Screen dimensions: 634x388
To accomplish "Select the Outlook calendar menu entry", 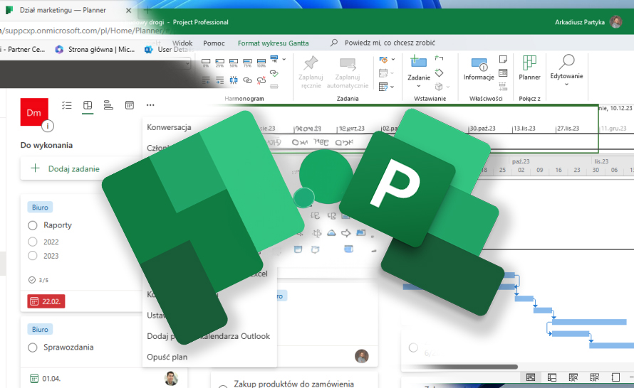I will click(x=208, y=336).
